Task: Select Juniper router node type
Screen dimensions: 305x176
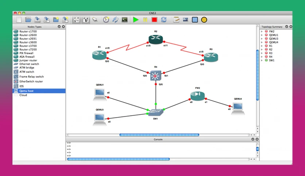Action: [x=39, y=60]
